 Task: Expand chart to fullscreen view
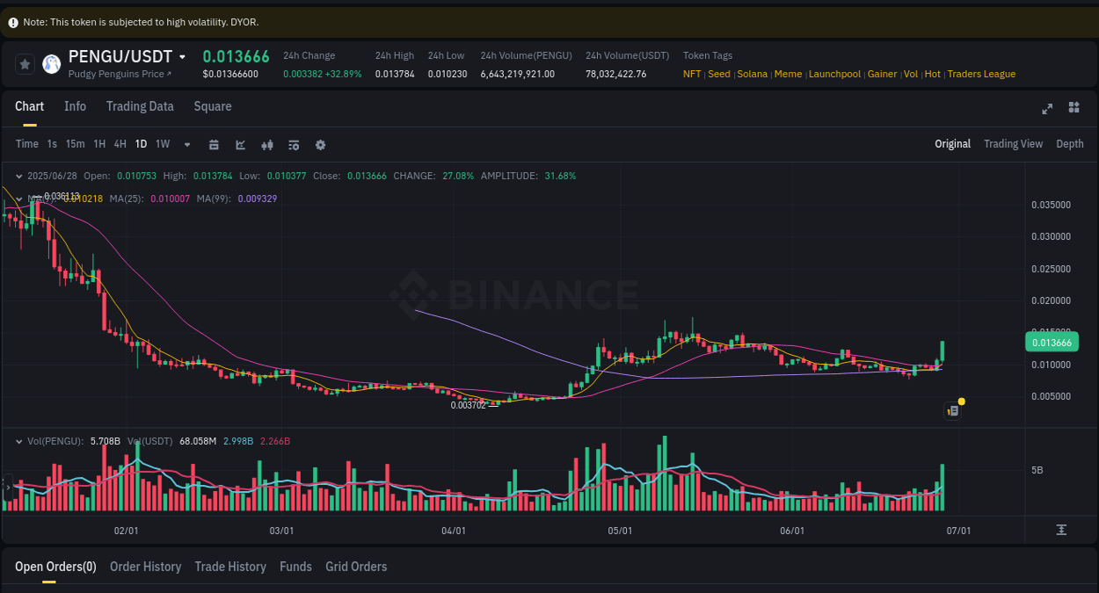[1046, 108]
